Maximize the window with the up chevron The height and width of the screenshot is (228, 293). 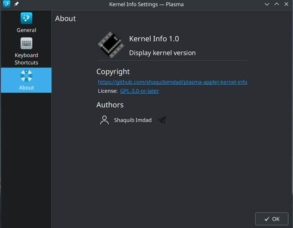277,4
